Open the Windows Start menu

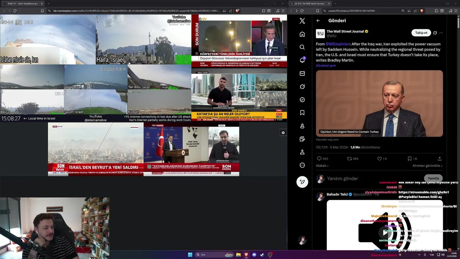[190, 255]
